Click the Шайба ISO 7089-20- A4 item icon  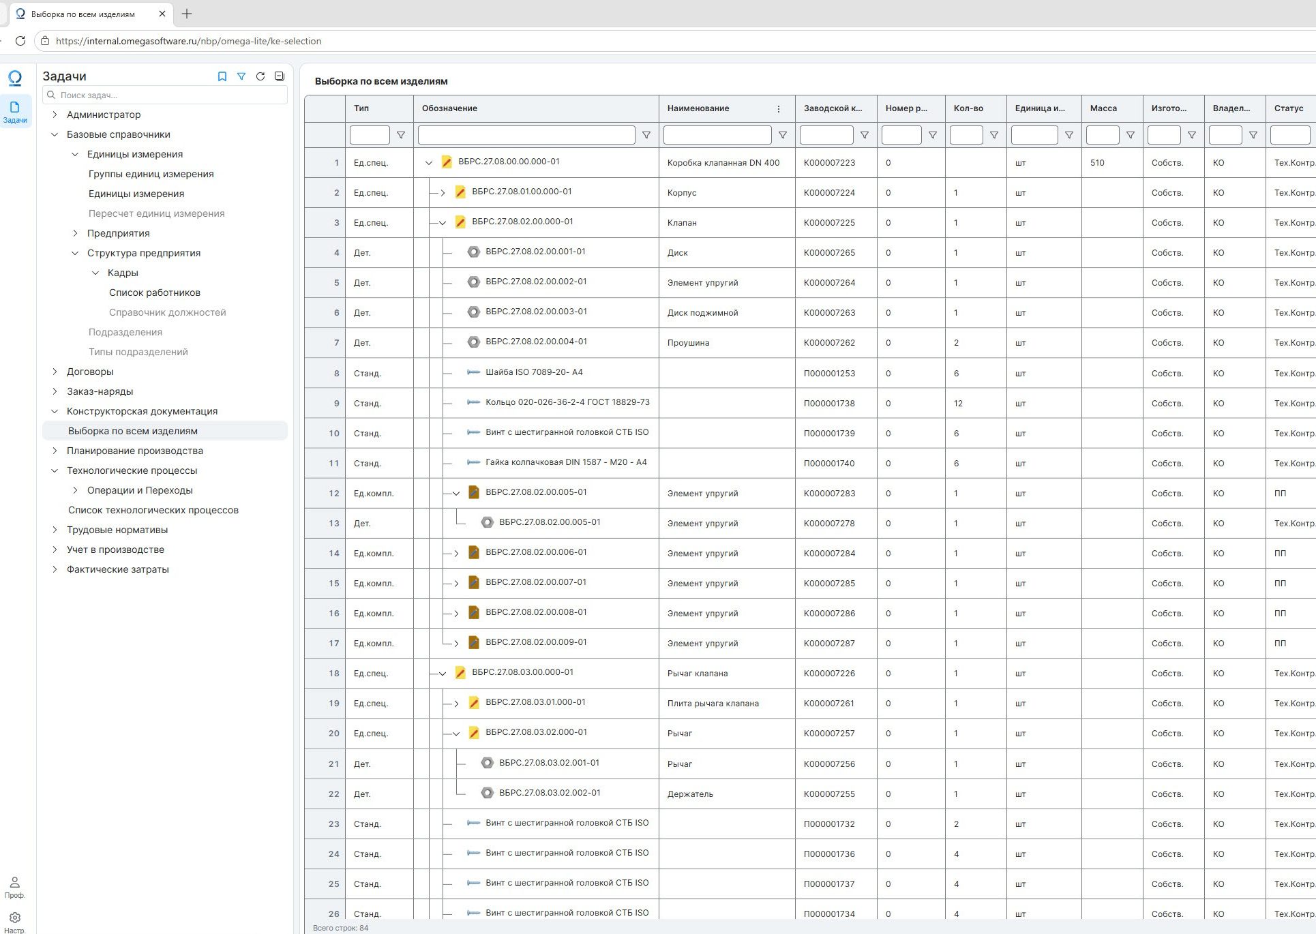[x=473, y=372]
